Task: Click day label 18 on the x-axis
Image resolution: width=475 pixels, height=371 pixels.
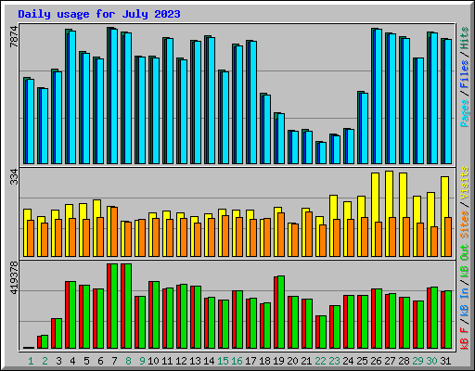Action: (x=264, y=361)
